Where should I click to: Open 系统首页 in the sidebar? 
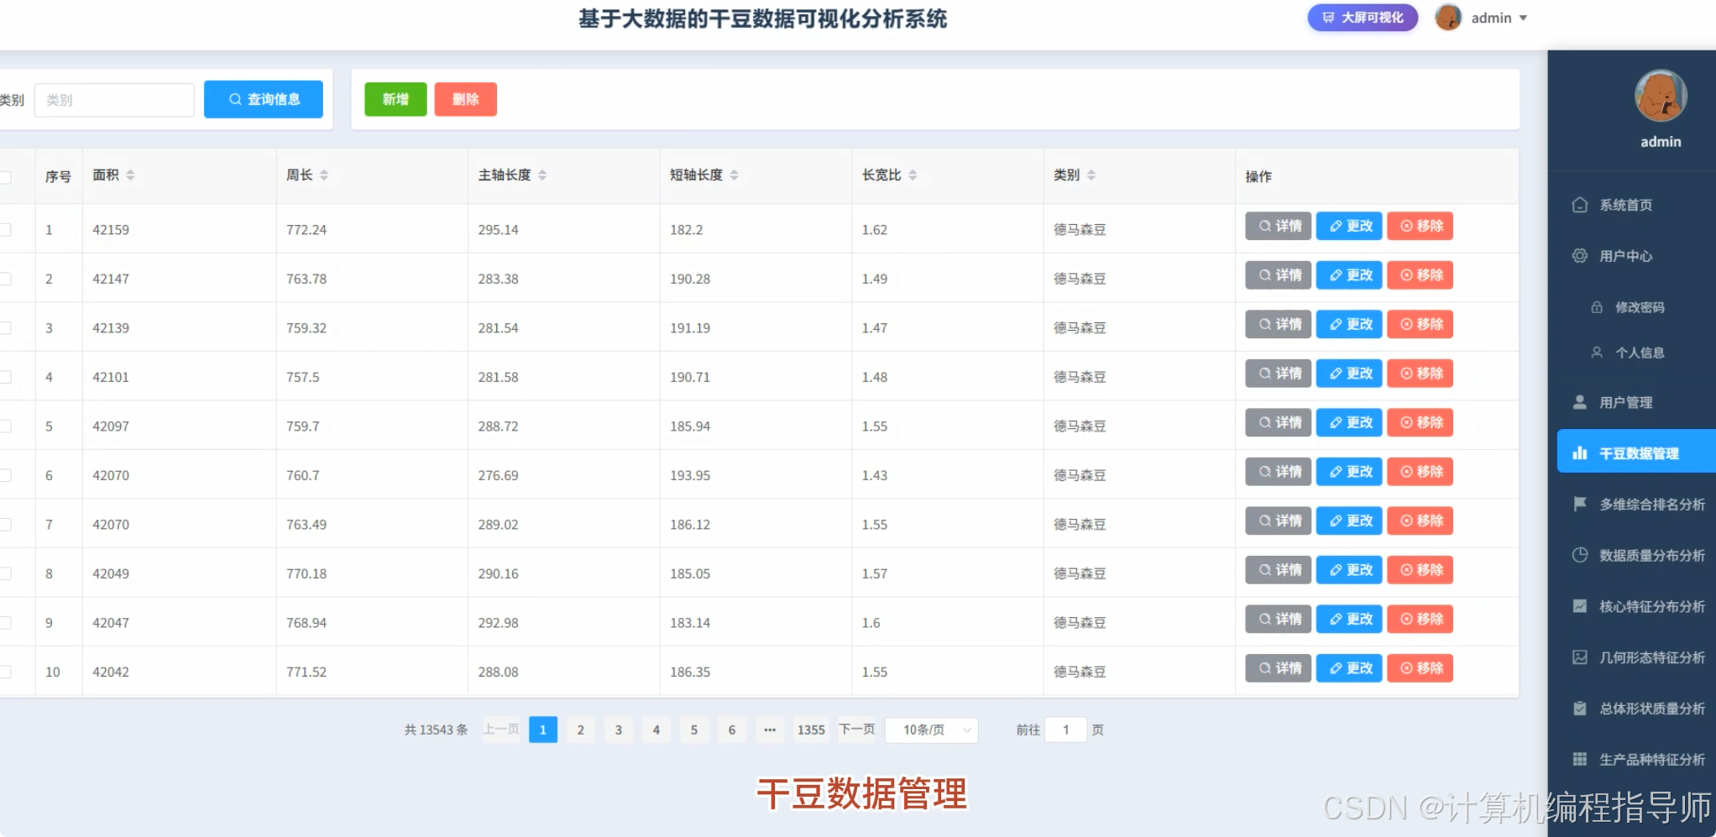coord(1626,204)
